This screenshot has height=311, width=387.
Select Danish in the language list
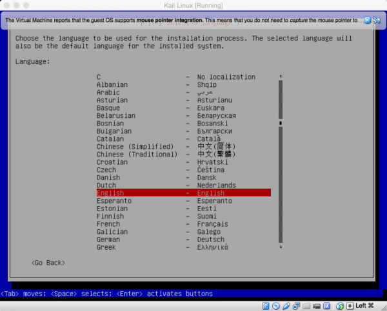[x=184, y=178]
